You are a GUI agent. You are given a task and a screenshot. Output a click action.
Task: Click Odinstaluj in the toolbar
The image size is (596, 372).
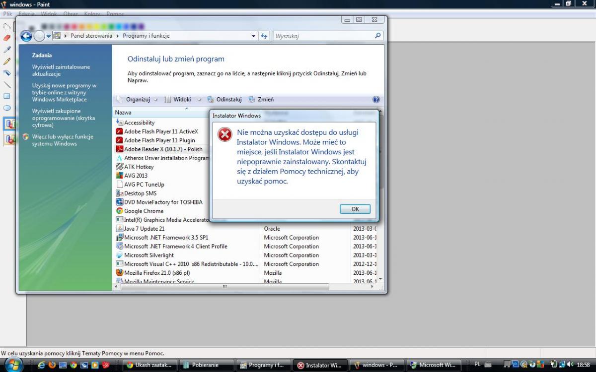pos(224,99)
